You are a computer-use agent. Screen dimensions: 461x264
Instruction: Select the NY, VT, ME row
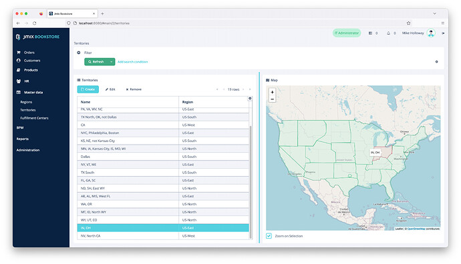[163, 165]
